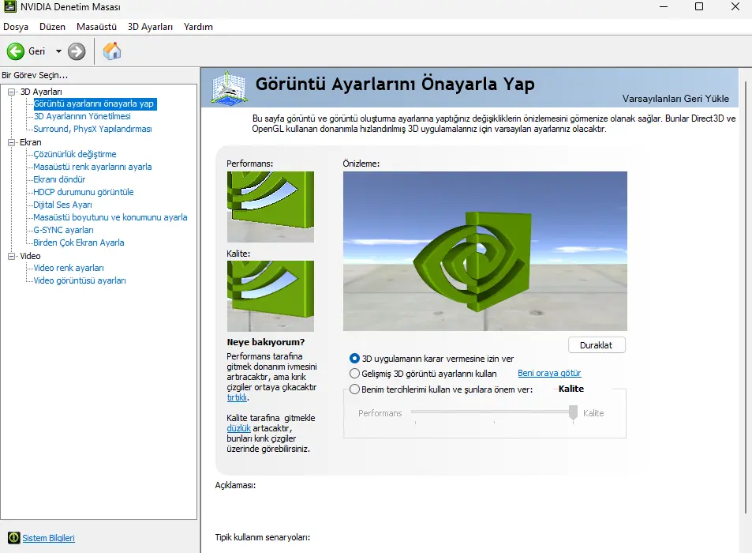Click the green Geri back arrow icon
This screenshot has width=752, height=553.
click(15, 51)
